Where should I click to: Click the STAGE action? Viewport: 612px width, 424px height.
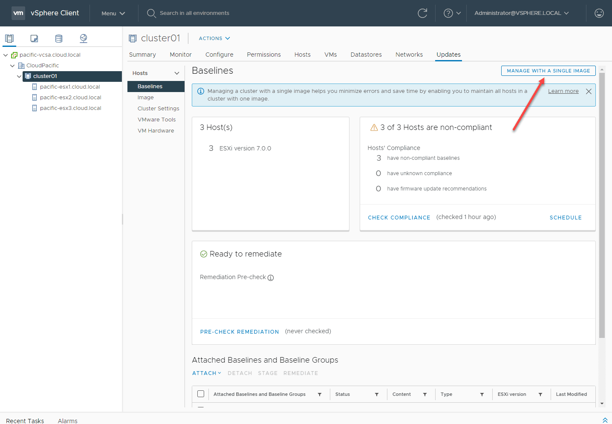268,373
